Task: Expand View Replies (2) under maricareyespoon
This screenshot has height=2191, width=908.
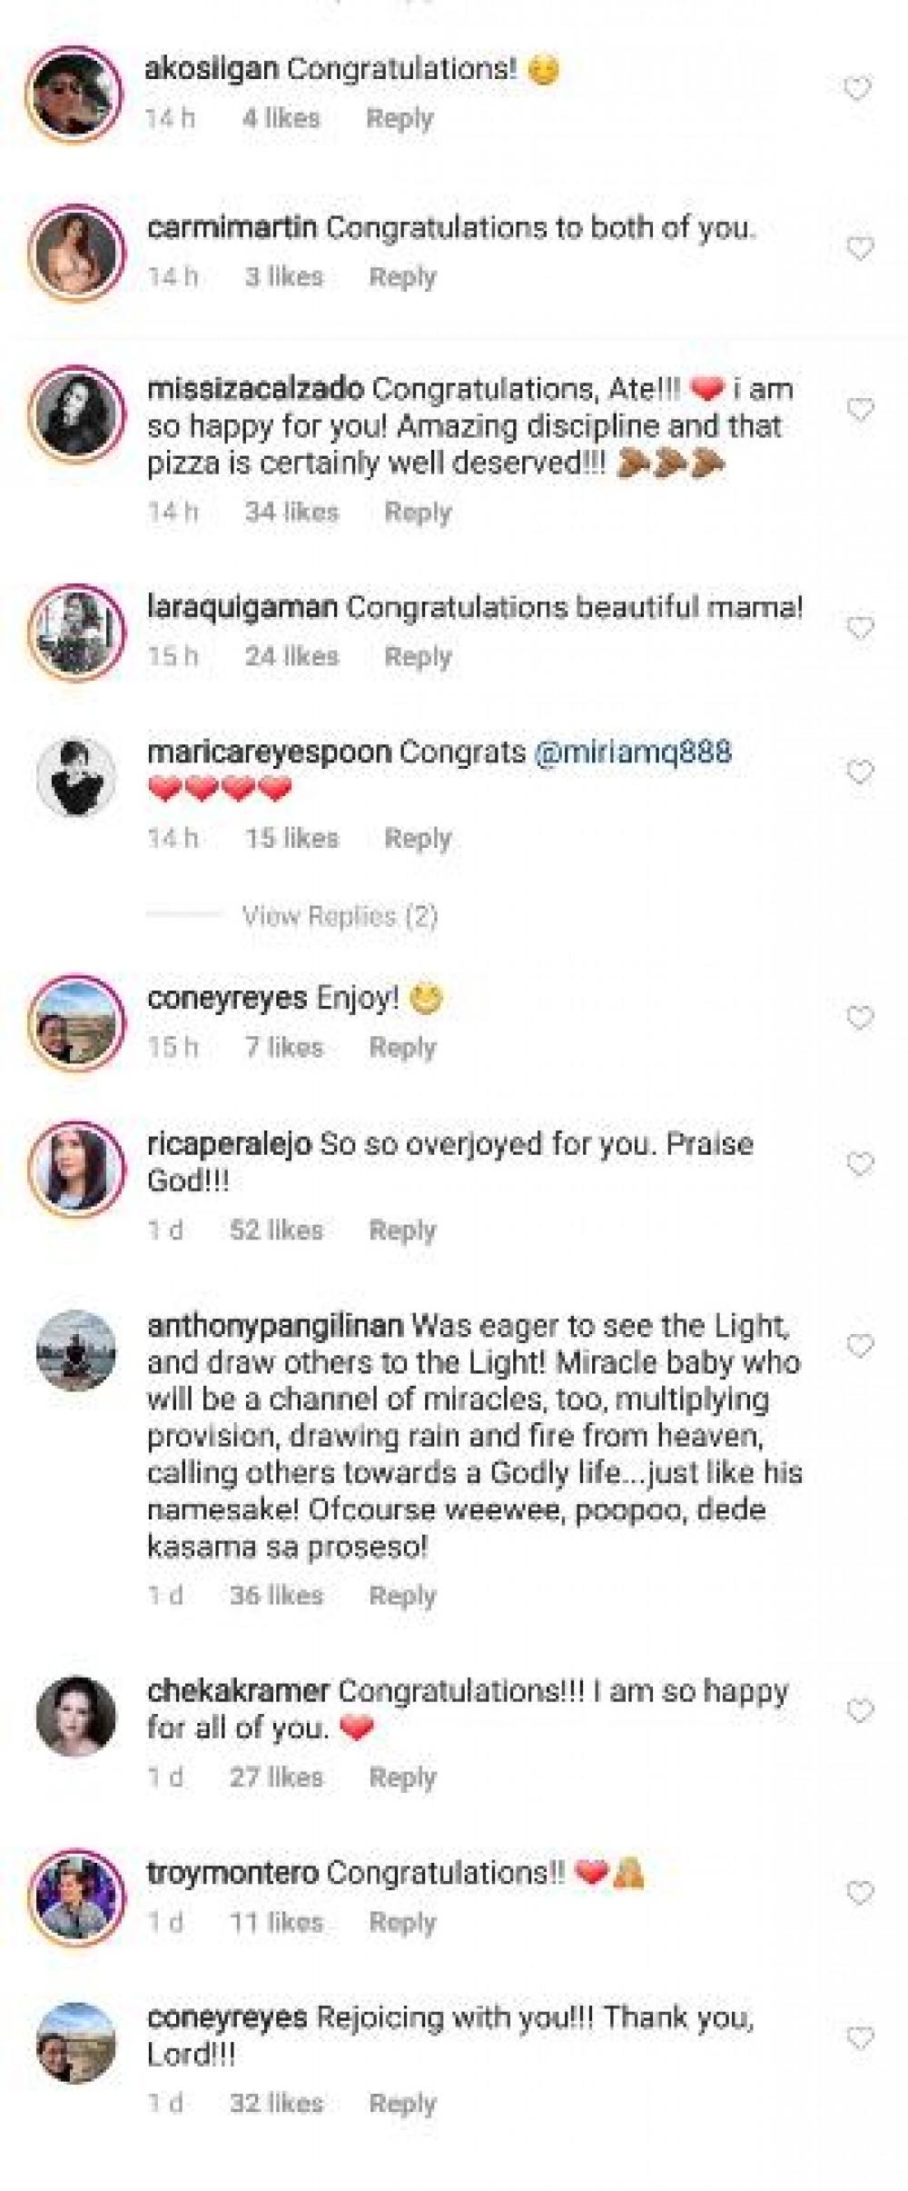Action: (x=340, y=916)
